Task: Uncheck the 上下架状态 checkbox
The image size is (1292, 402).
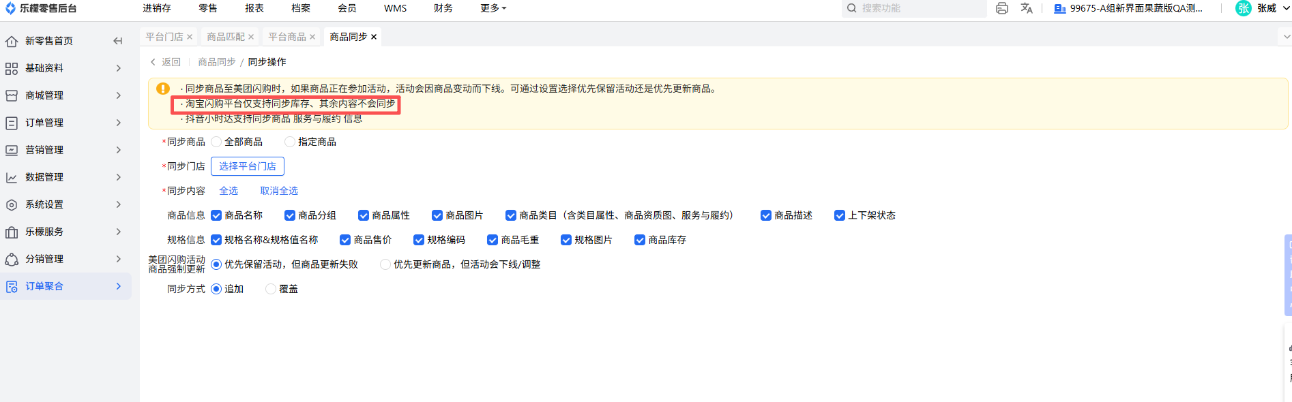Action: coord(840,215)
